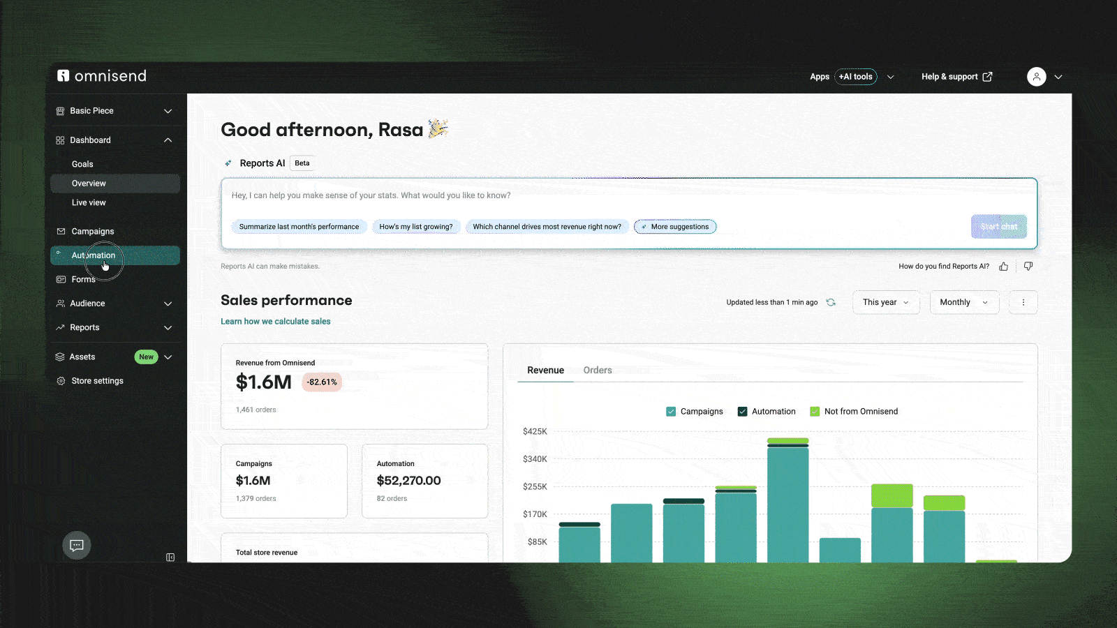Screen dimensions: 1117x628
Task: Collapse the sidebar panel icon
Action: click(x=170, y=557)
